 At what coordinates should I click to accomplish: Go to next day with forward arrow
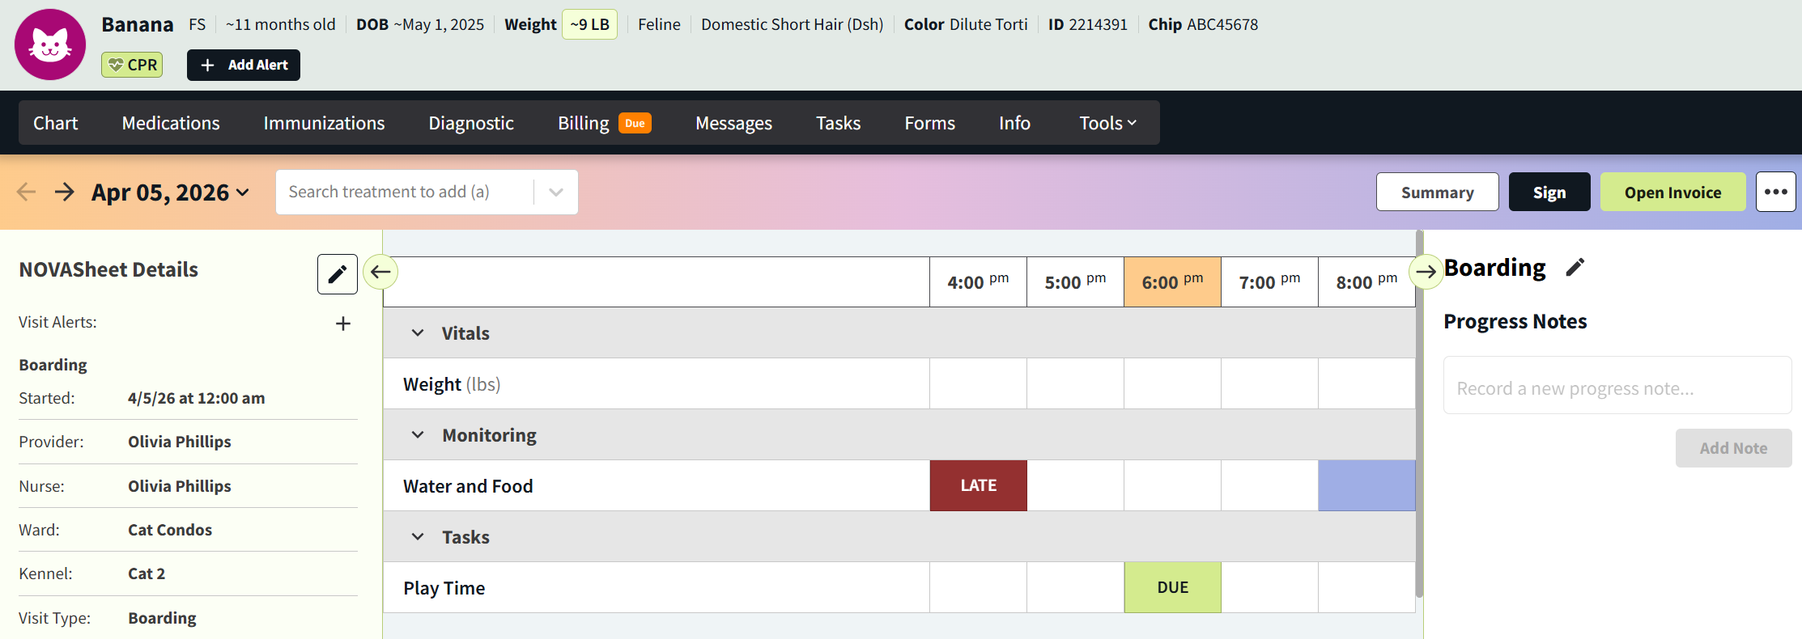pyautogui.click(x=65, y=193)
